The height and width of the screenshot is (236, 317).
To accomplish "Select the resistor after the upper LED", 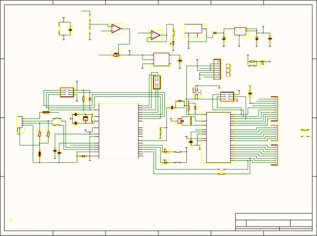I will (x=178, y=152).
